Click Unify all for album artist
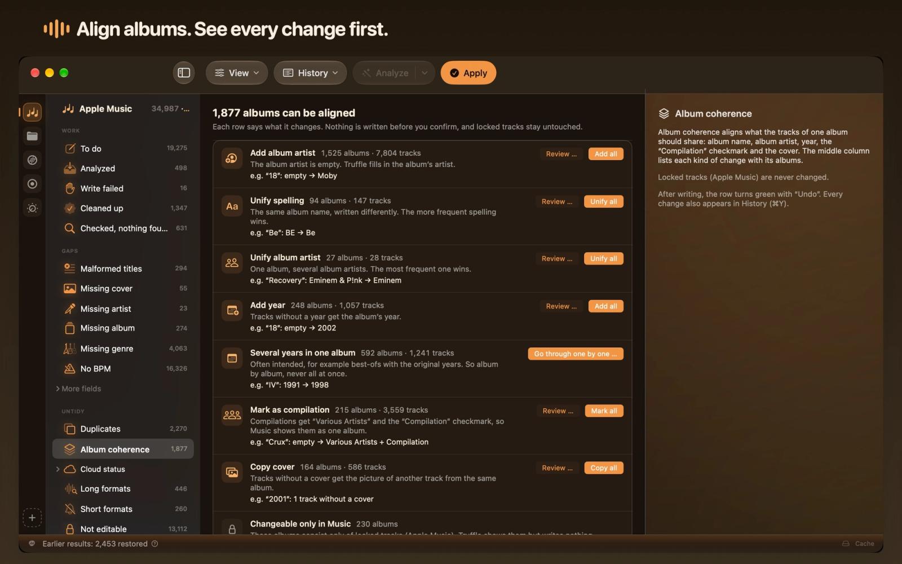902x564 pixels. click(x=603, y=258)
